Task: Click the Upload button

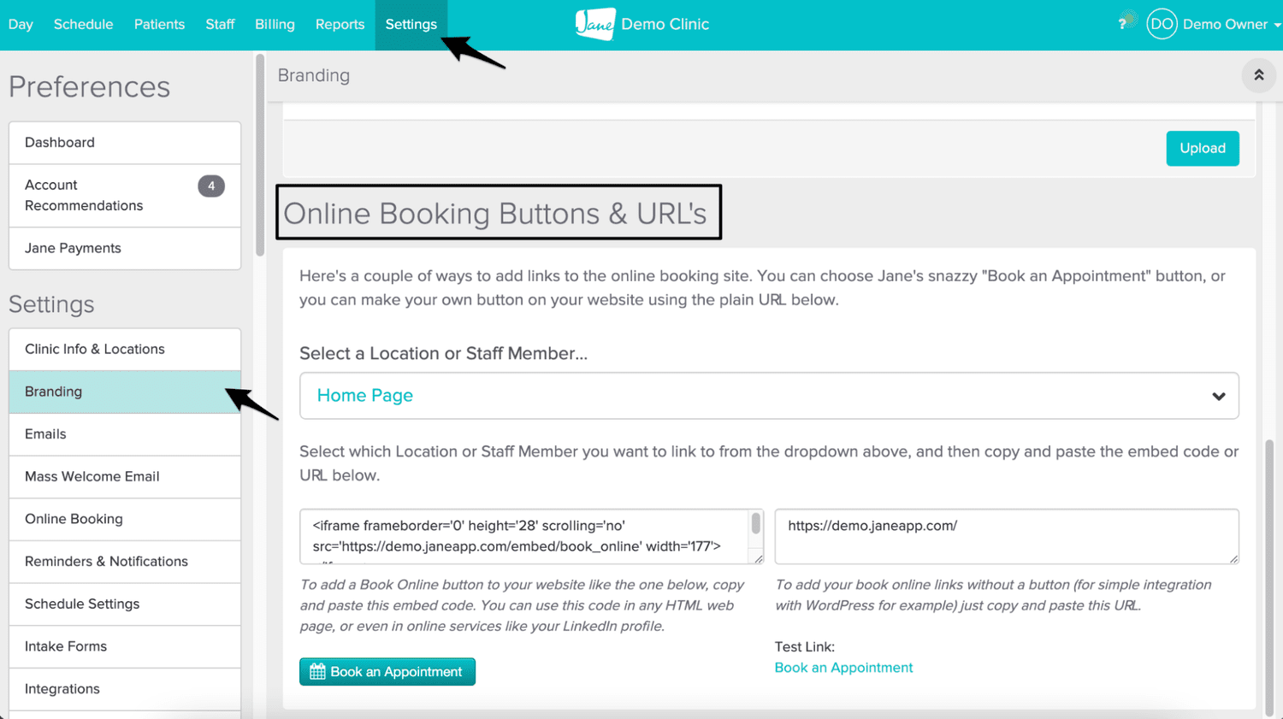Action: (x=1203, y=148)
